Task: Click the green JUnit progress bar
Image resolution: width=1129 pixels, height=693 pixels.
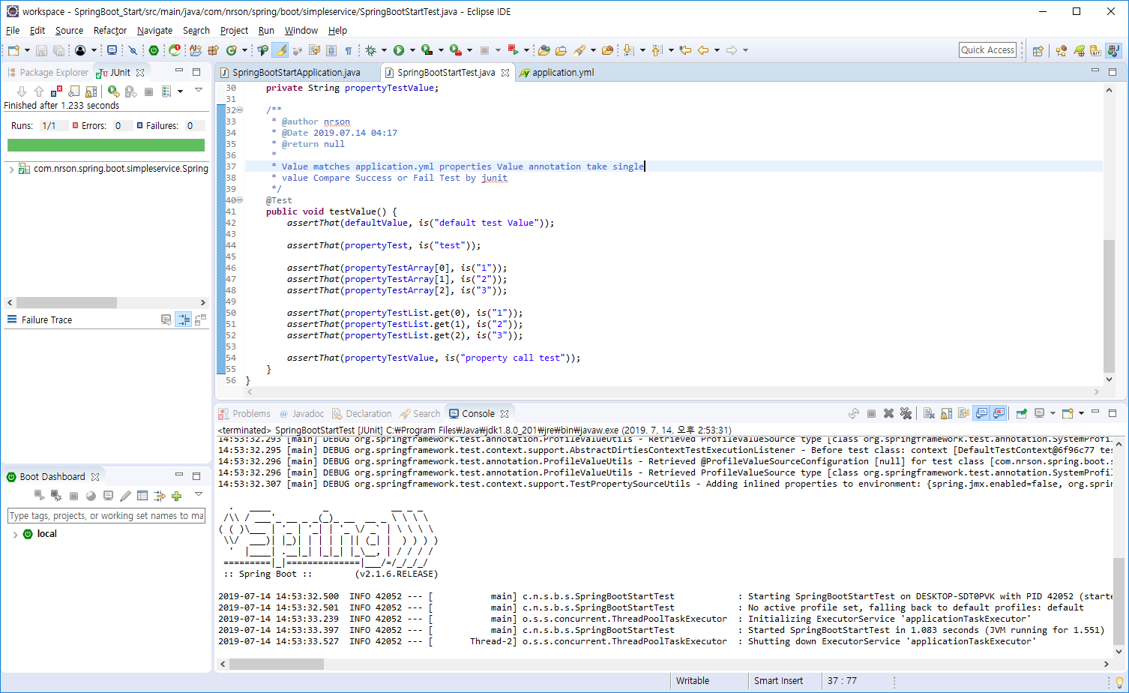Action: point(106,145)
